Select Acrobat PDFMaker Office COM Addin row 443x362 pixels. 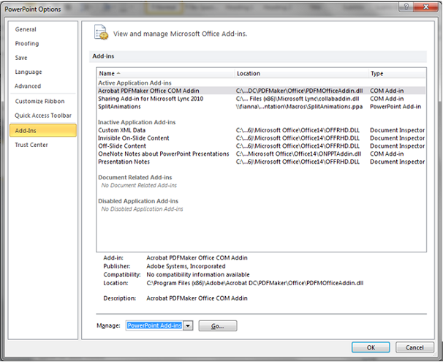point(149,91)
